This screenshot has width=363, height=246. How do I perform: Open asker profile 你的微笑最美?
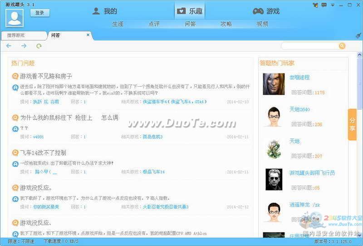pos(46,207)
